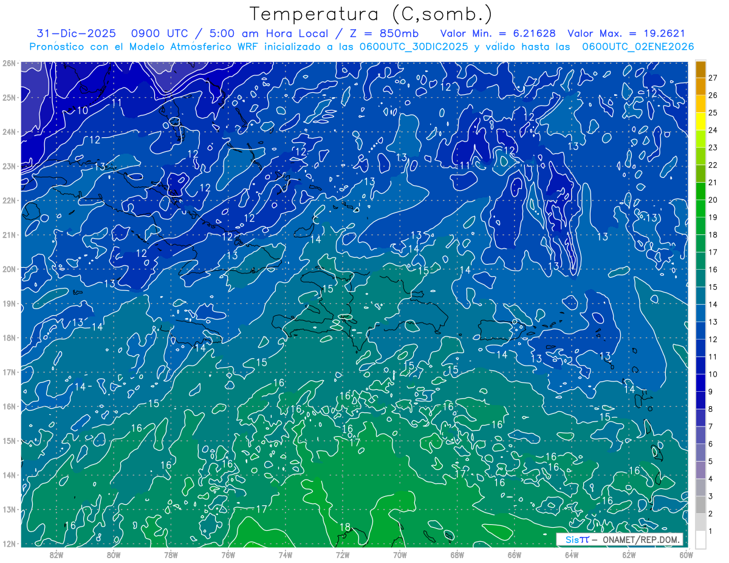Image resolution: width=729 pixels, height=563 pixels.
Task: Click the brown top swatch of the colorbar
Action: click(700, 69)
